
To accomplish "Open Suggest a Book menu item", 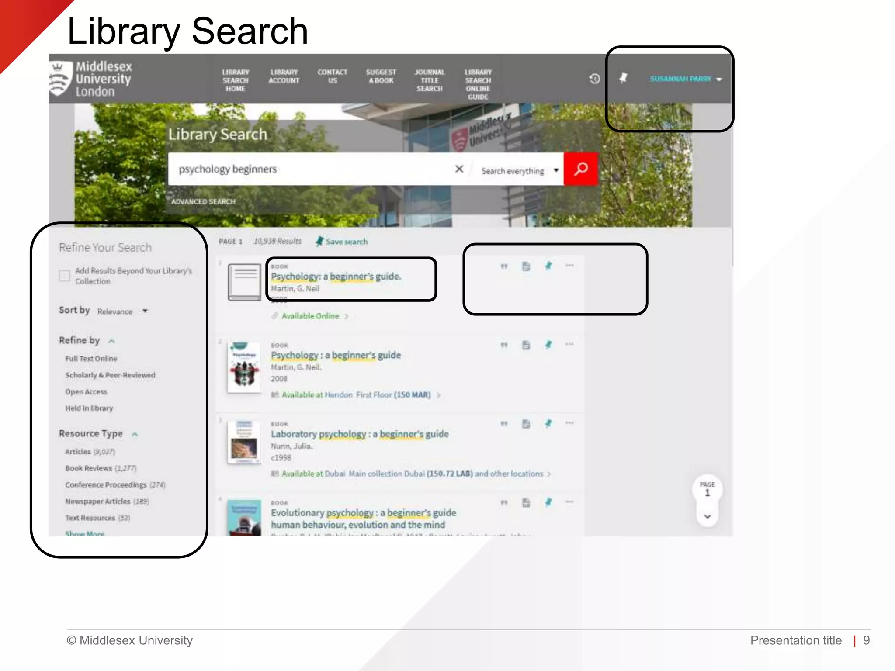I will [x=381, y=76].
